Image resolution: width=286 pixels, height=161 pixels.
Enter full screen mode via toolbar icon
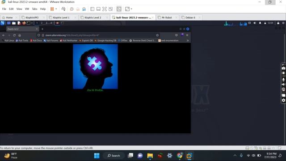(105, 9)
